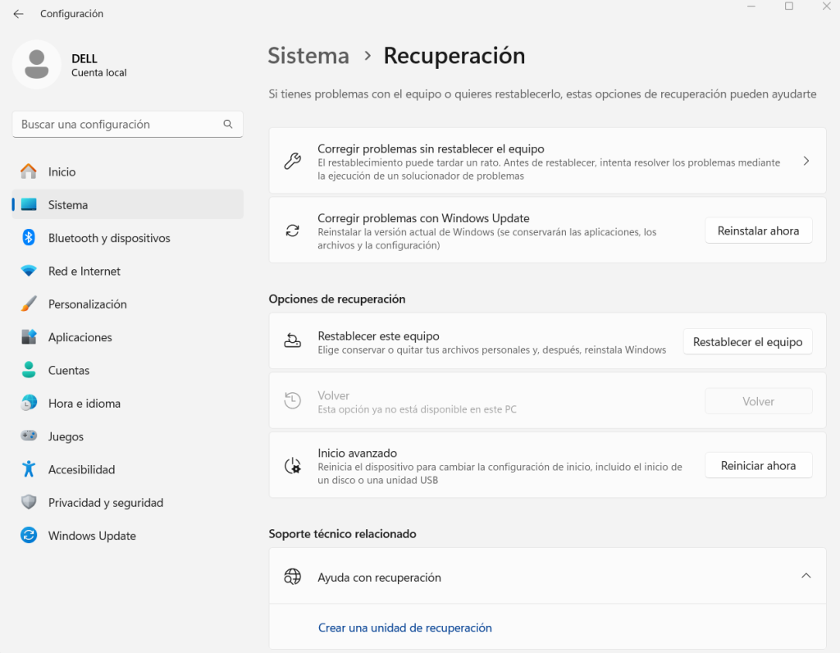This screenshot has width=840, height=653.
Task: Click Restablecer este equipo title text
Action: [378, 336]
